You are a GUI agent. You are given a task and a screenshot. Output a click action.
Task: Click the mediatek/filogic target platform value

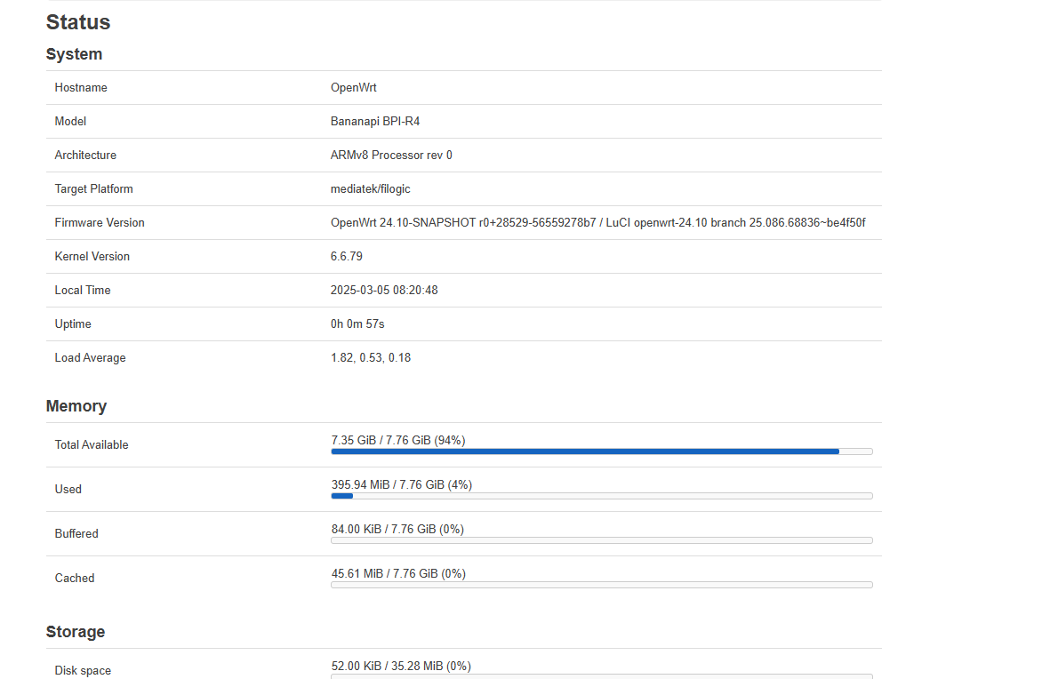tap(370, 189)
